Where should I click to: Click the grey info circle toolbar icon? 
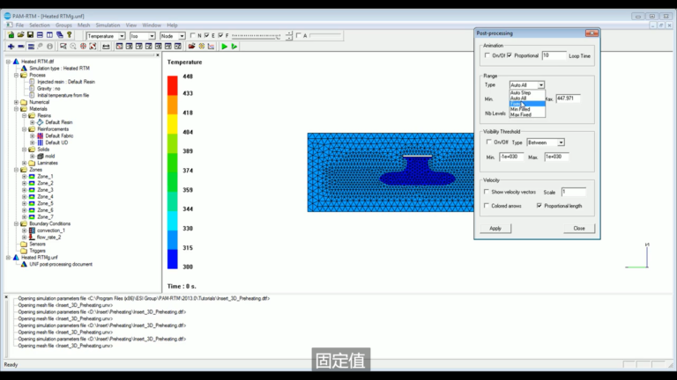[49, 46]
